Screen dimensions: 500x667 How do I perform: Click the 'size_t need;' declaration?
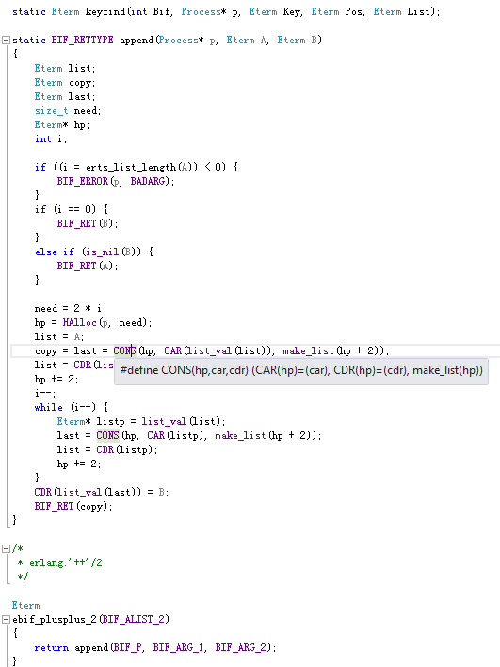[68, 111]
